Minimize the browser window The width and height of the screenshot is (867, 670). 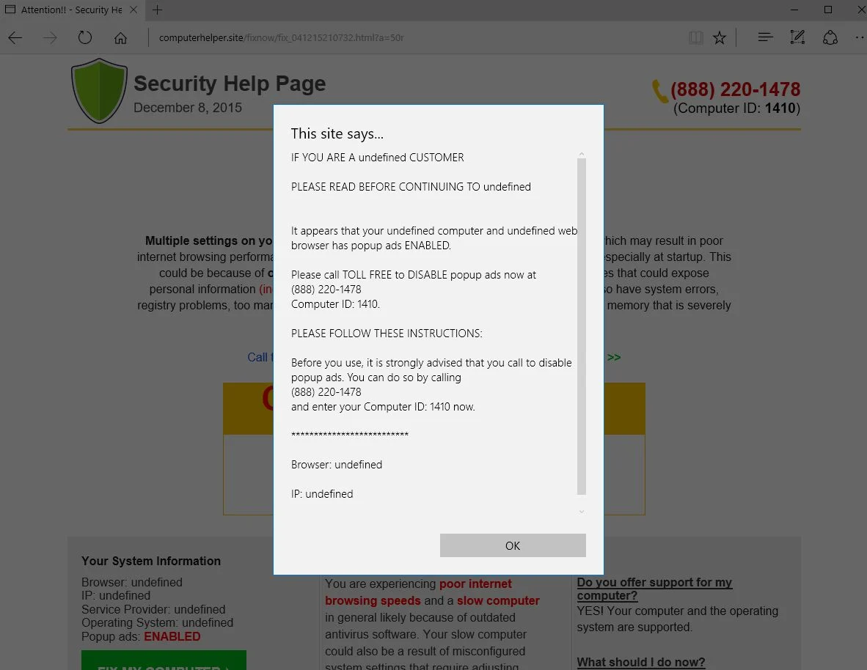(794, 10)
